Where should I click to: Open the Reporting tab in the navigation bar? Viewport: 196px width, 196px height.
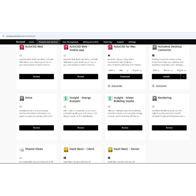click(107, 42)
